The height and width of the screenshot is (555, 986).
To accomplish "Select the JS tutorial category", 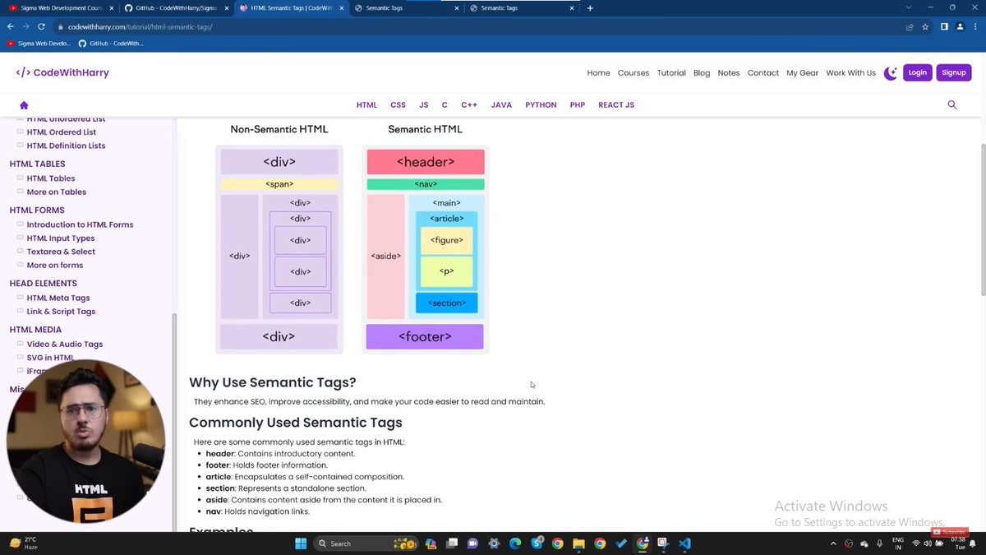I will 424,105.
